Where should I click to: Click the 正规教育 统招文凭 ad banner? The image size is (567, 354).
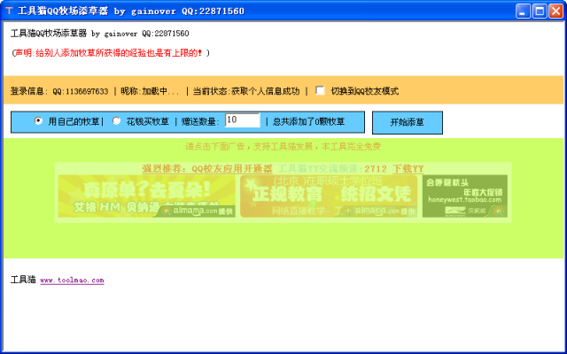[329, 196]
